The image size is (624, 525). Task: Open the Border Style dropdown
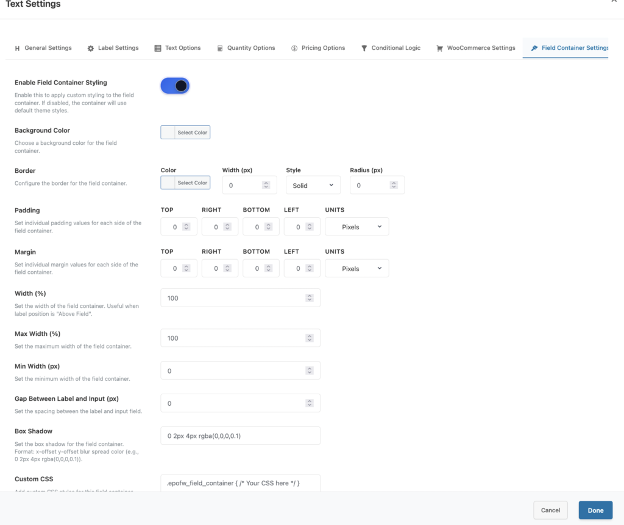[313, 186]
